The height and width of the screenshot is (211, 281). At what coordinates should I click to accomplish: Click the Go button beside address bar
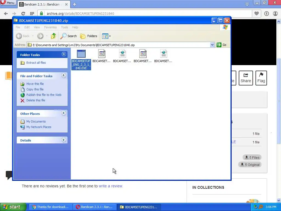[x=221, y=45]
